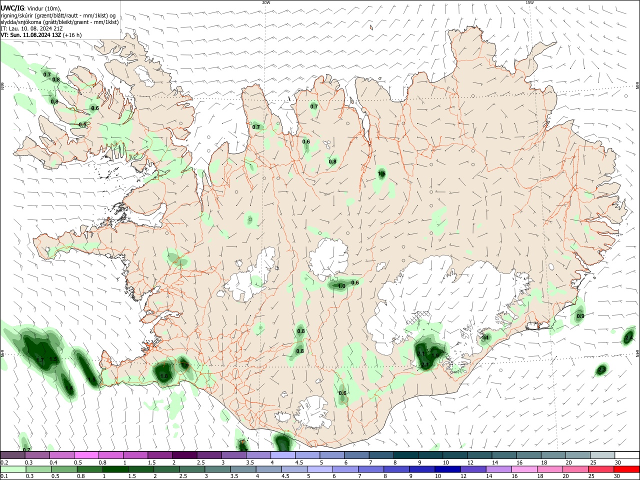Select the '1.9' precipitation value on the map
Image resolution: width=640 pixels, height=480 pixels.
pyautogui.click(x=435, y=355)
